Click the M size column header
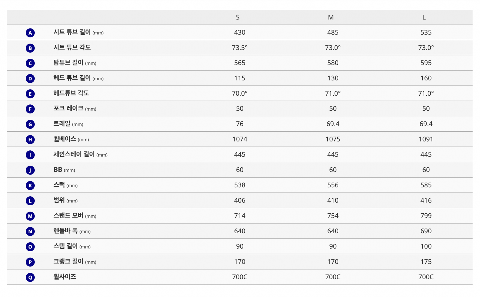Image resolution: width=480 pixels, height=297 pixels. (331, 17)
